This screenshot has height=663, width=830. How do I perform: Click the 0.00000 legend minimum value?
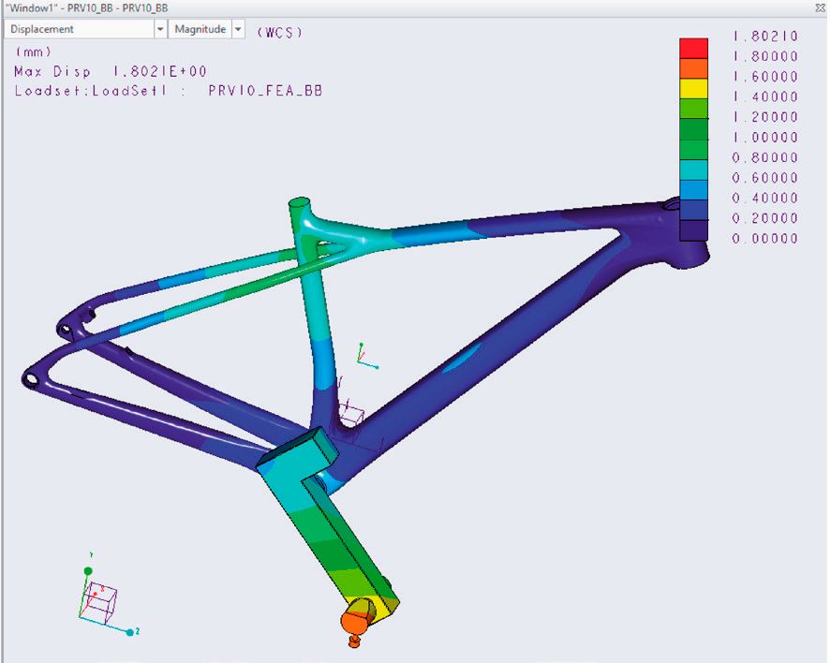pyautogui.click(x=765, y=239)
